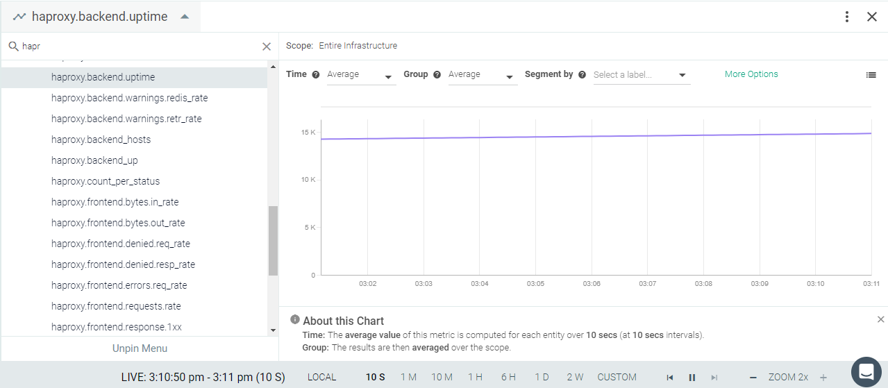Expand the haproxy.backend.uptime title dropdown arrow
The width and height of the screenshot is (888, 388).
[185, 17]
